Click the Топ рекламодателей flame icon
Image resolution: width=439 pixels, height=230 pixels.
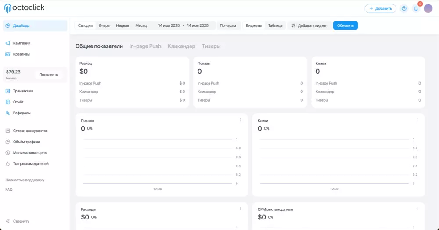pos(7,164)
